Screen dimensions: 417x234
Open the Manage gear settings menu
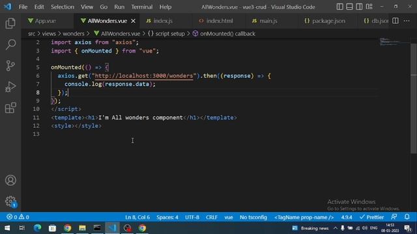[x=10, y=201]
